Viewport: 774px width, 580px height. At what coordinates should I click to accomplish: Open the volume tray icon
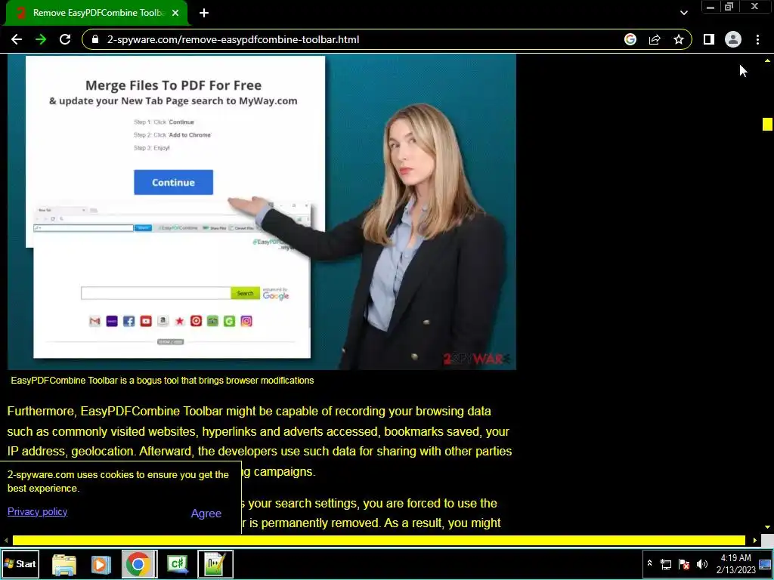click(702, 564)
